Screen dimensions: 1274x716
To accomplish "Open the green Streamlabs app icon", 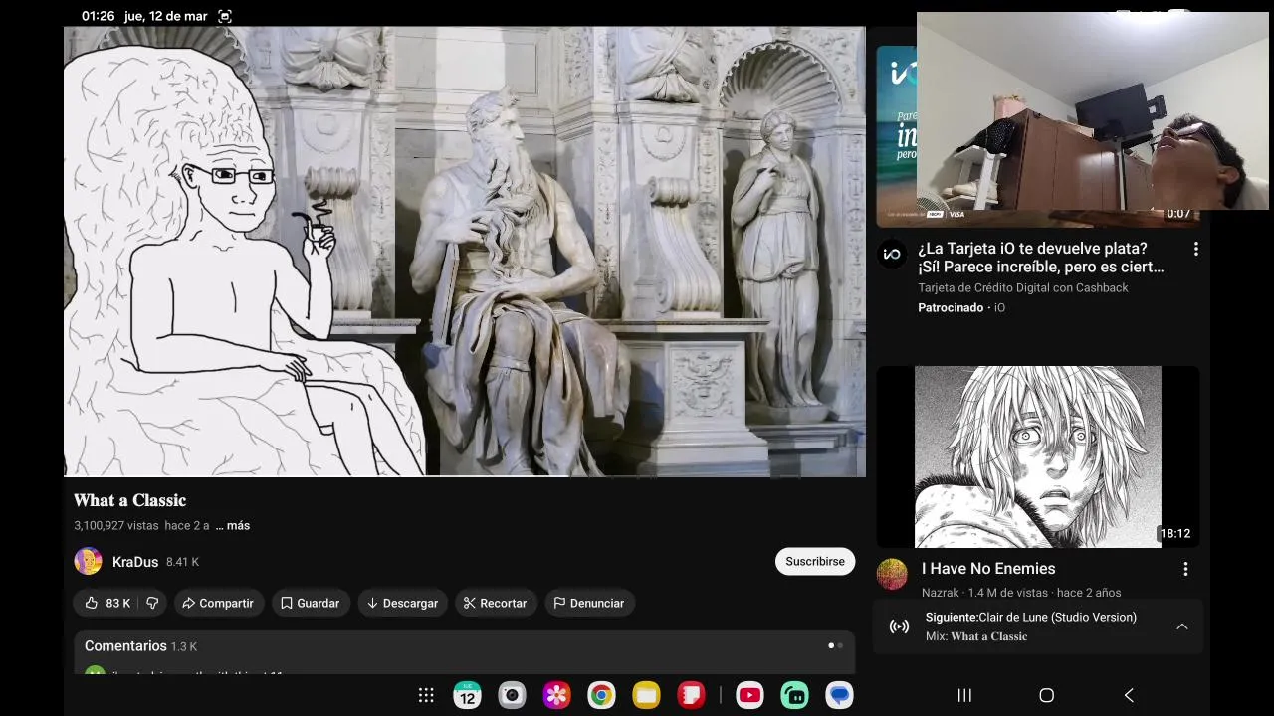I will [x=794, y=695].
